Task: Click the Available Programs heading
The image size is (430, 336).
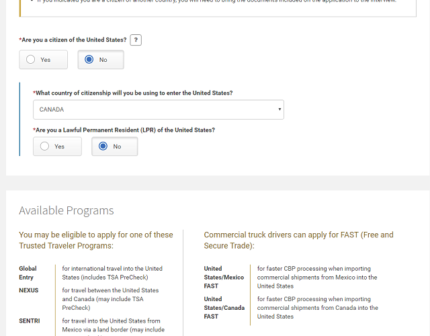Action: click(x=67, y=210)
